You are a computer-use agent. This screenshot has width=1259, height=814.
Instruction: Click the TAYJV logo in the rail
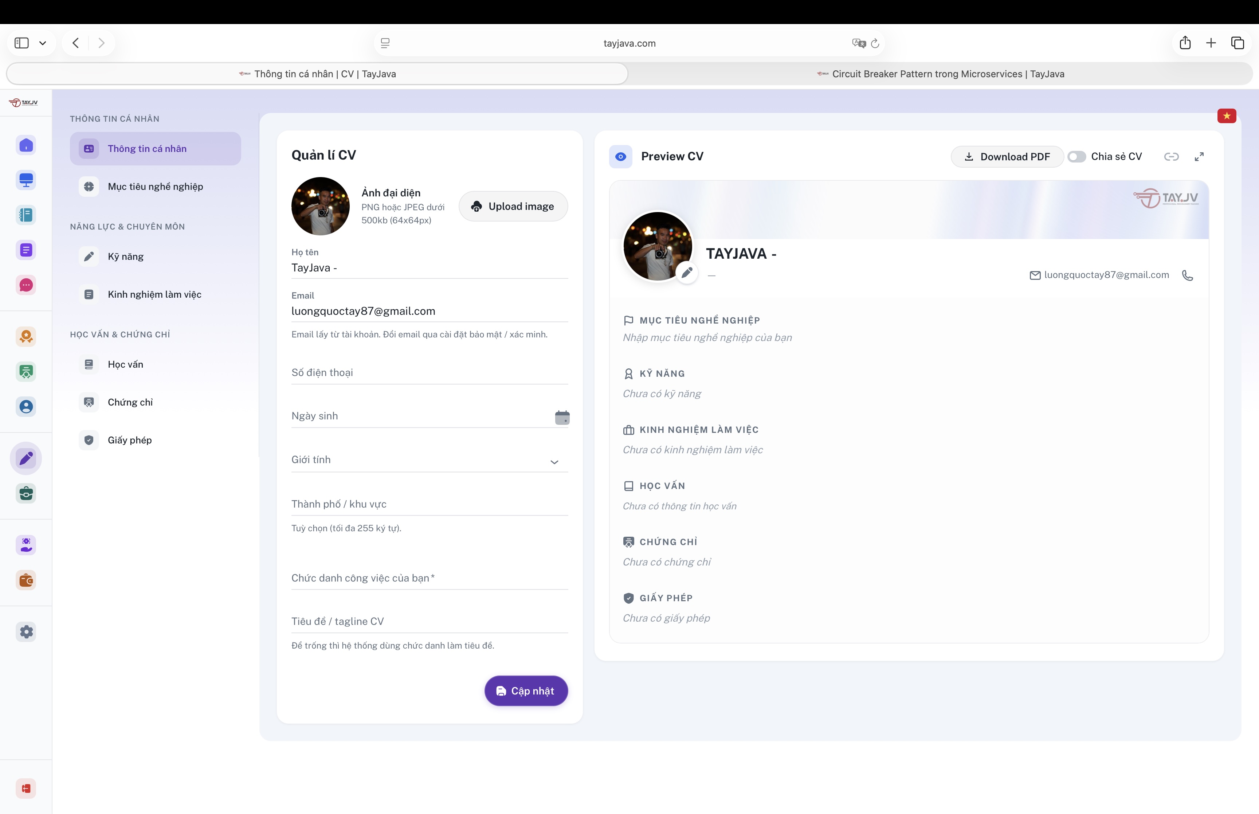[24, 102]
